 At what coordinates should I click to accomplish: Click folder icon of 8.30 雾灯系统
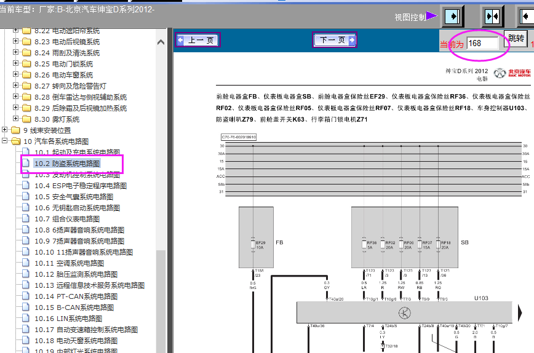click(26, 119)
